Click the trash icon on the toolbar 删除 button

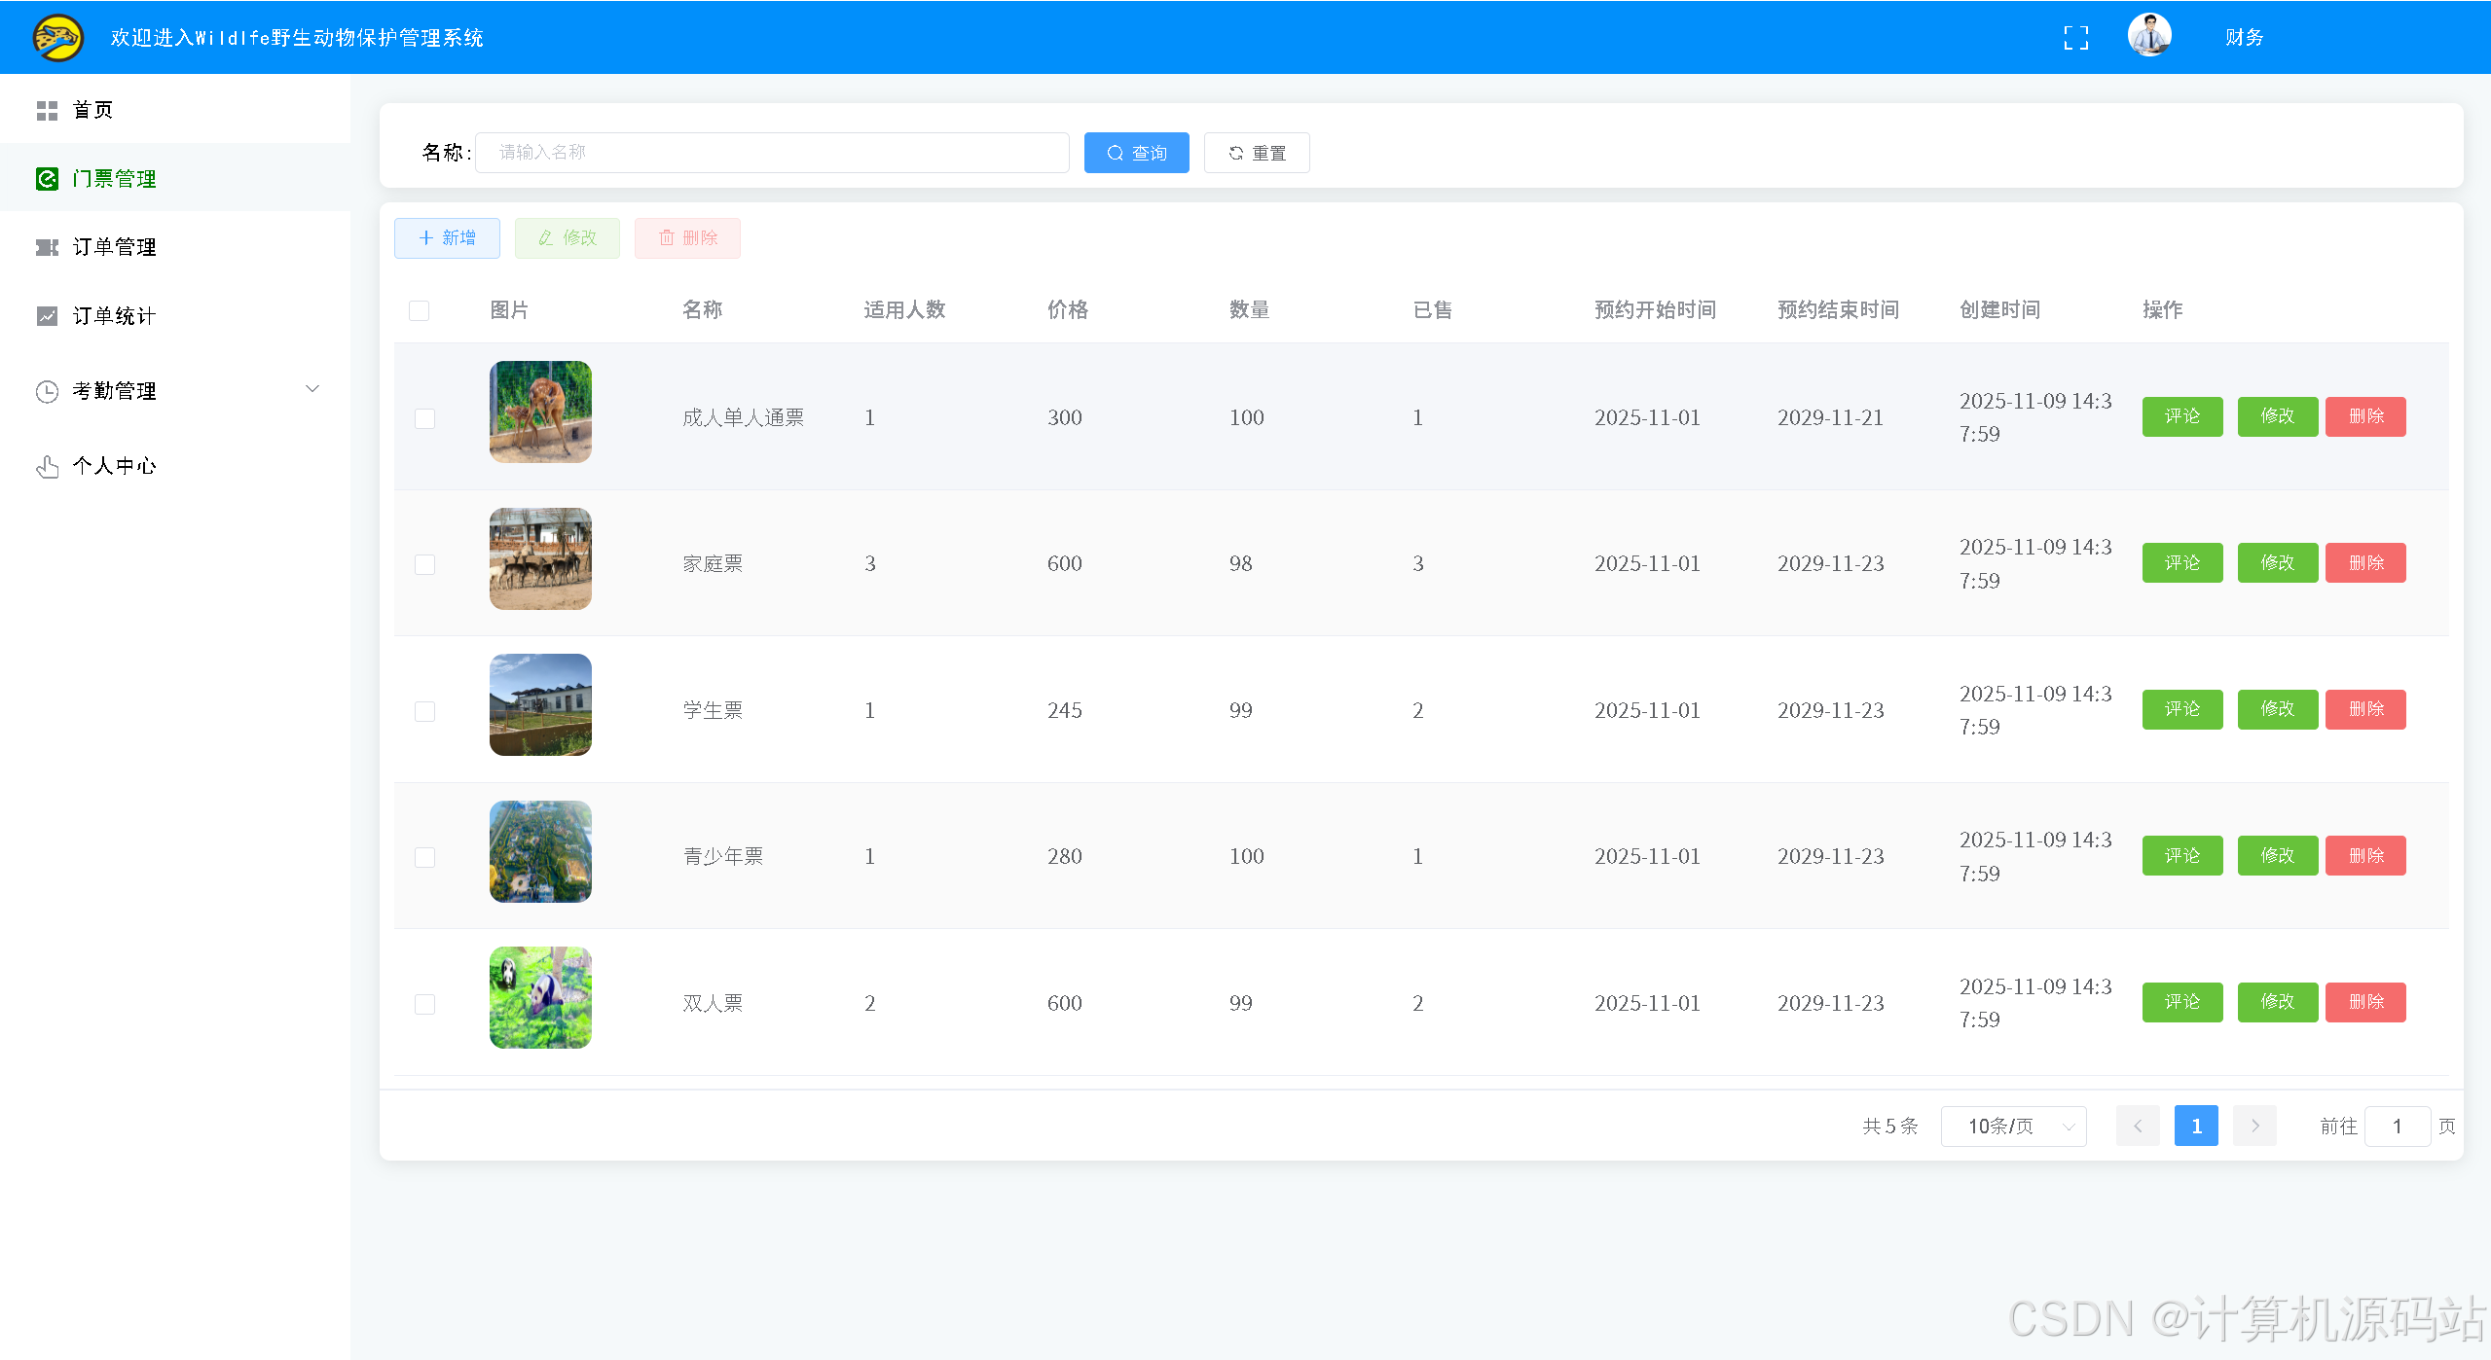(x=667, y=238)
